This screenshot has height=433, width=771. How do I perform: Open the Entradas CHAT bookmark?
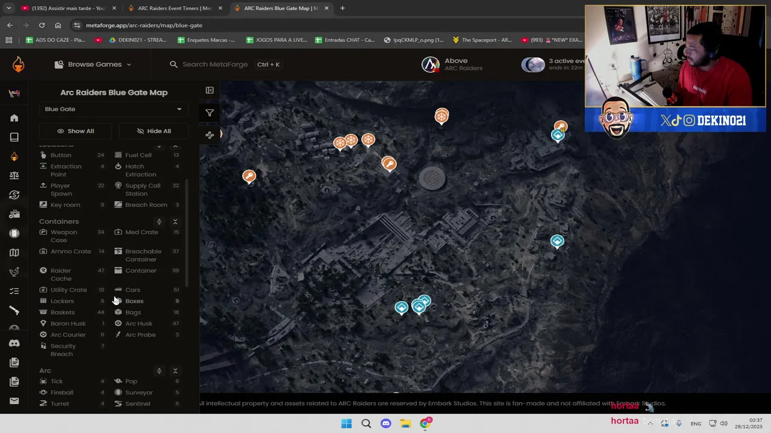[345, 40]
